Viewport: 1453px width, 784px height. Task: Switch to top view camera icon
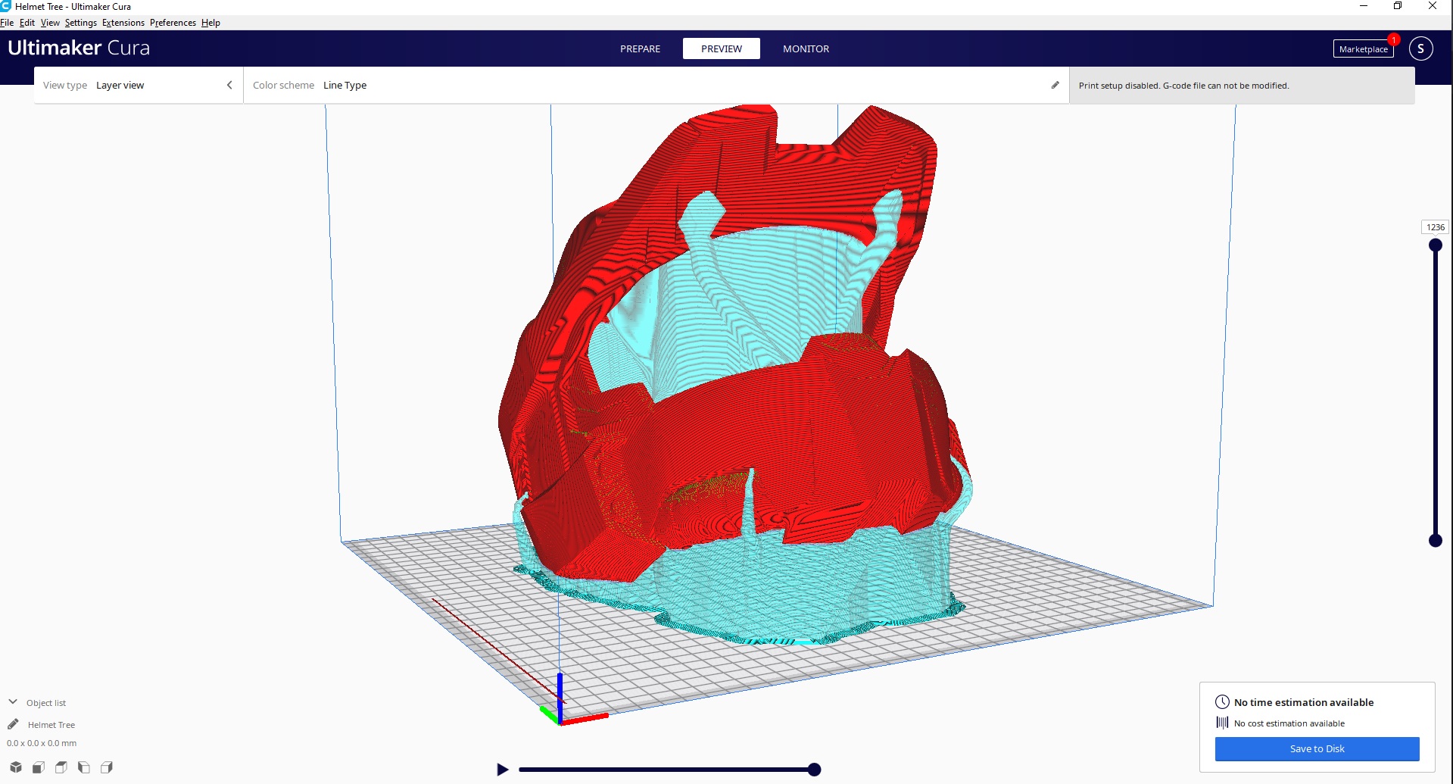(61, 767)
